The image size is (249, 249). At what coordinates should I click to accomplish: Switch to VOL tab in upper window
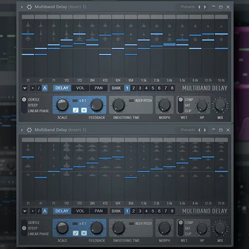(x=80, y=88)
